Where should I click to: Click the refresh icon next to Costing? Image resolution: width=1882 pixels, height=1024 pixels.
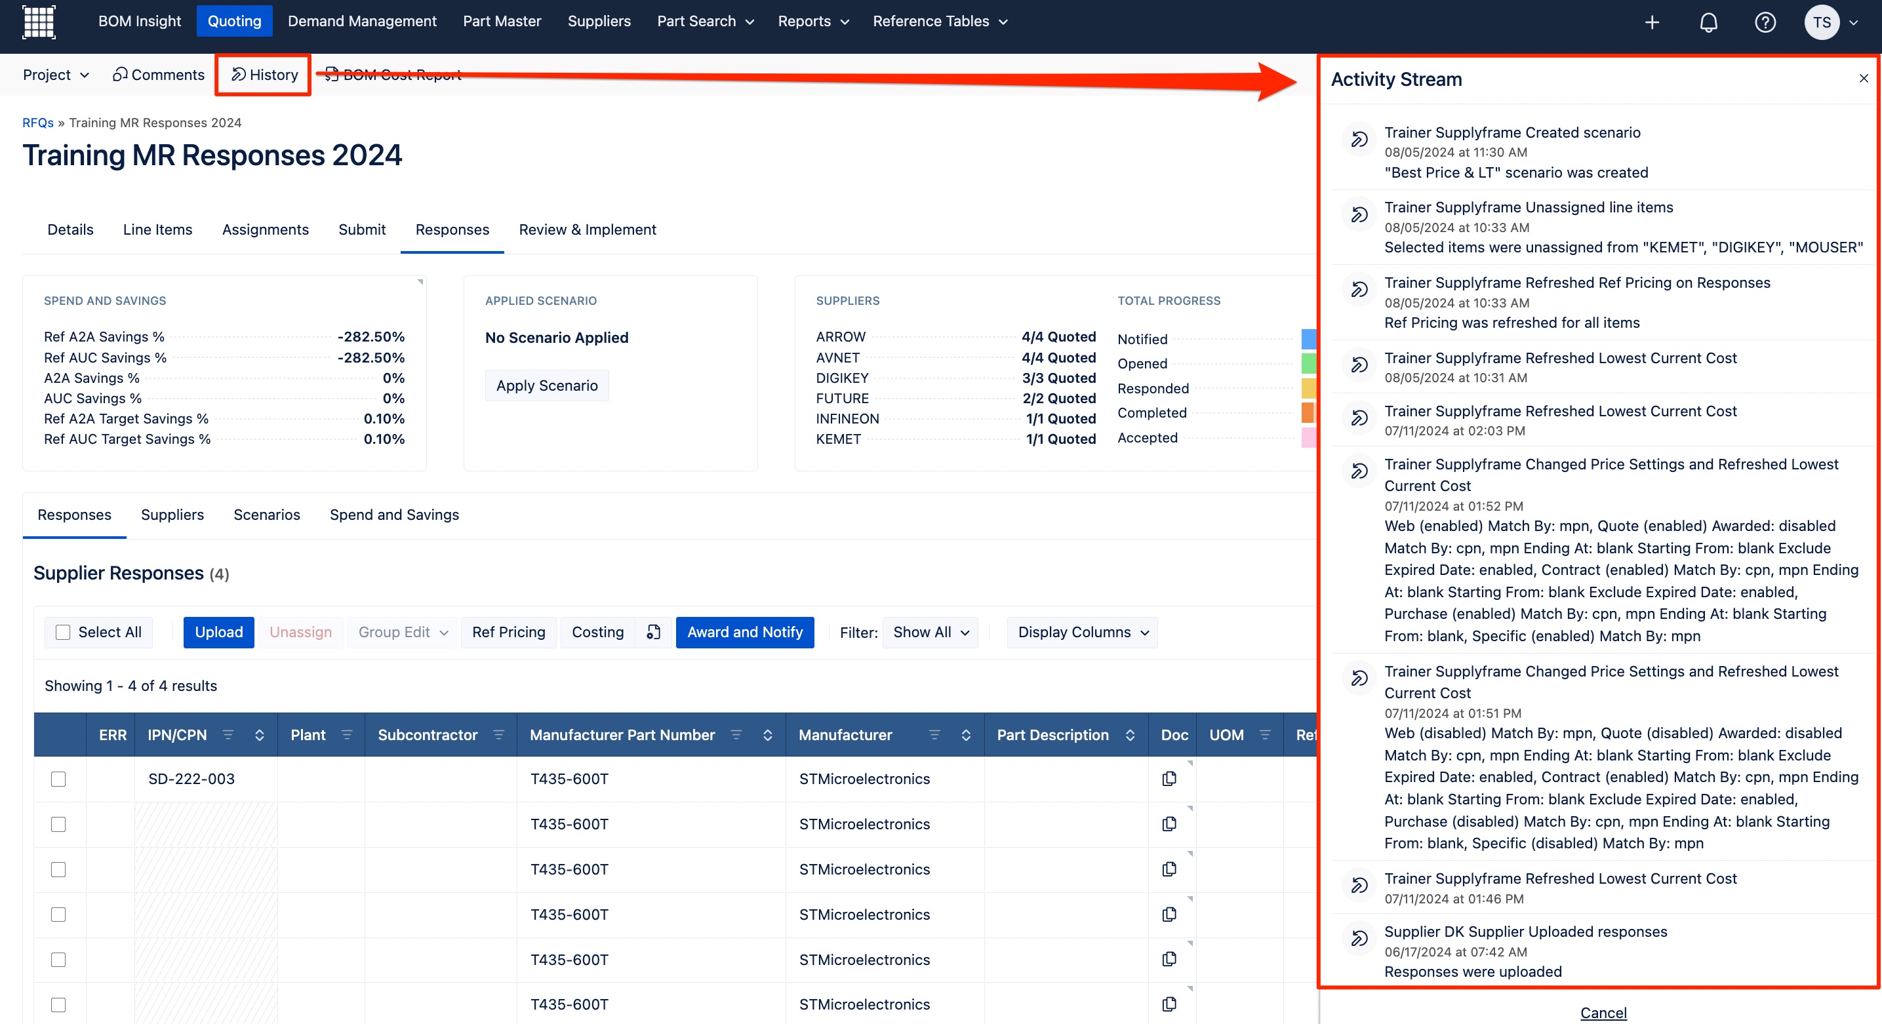click(653, 632)
